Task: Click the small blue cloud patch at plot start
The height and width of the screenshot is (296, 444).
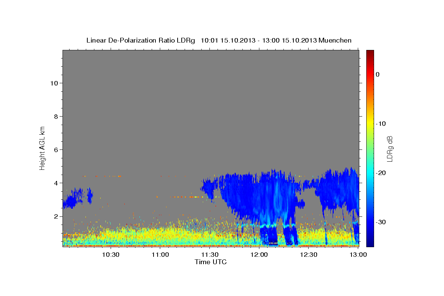Action: pos(72,199)
